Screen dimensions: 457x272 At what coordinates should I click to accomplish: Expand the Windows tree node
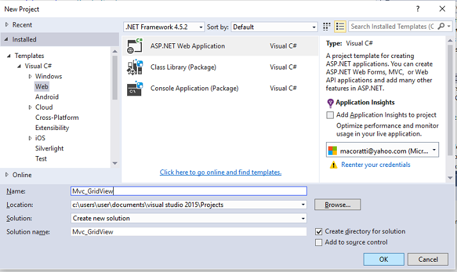(30, 76)
